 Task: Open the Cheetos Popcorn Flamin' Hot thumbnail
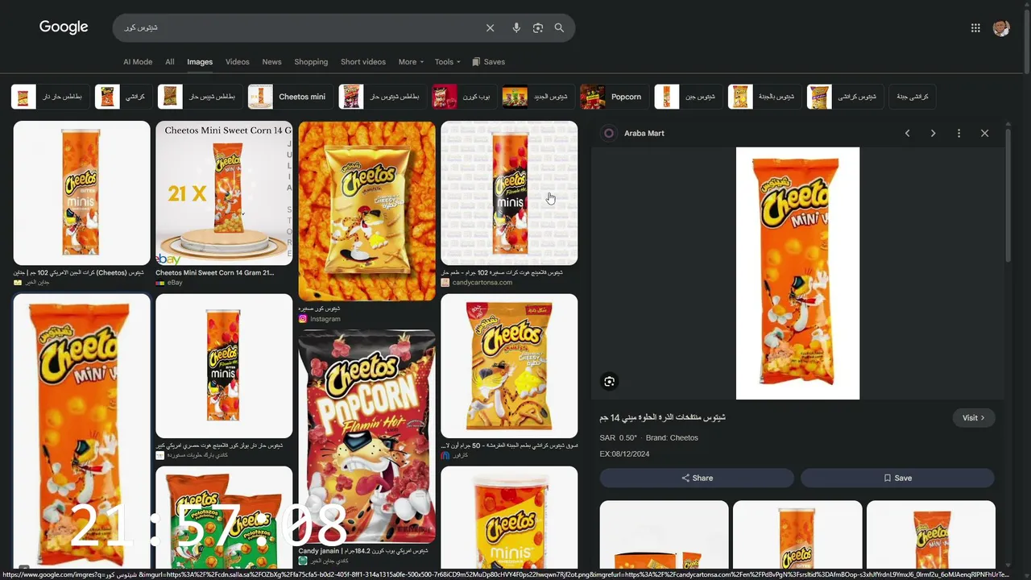click(x=367, y=436)
